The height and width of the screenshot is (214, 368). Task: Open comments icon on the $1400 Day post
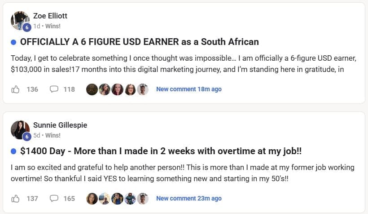(54, 198)
